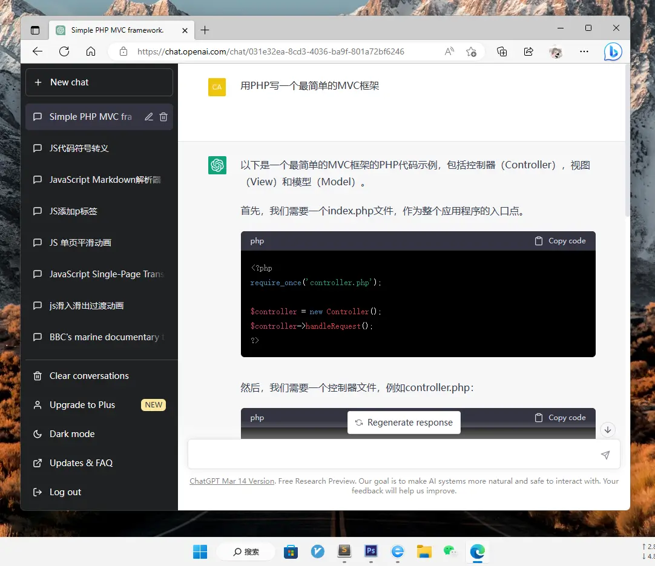The image size is (655, 566).
Task: Click the browser address bar URL
Action: [271, 52]
